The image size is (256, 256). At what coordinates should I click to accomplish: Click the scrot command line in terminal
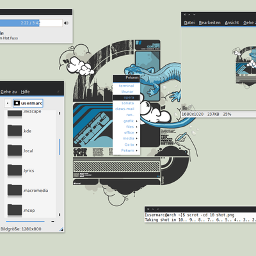click(189, 215)
